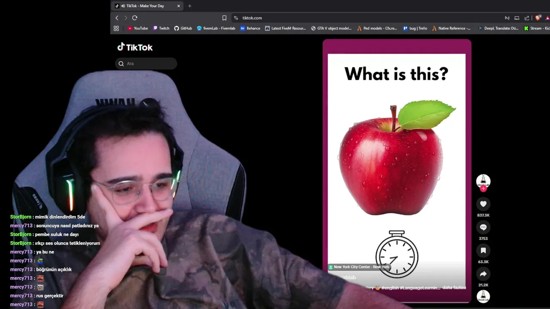Open site settings icon beside tiktok.com

click(236, 18)
